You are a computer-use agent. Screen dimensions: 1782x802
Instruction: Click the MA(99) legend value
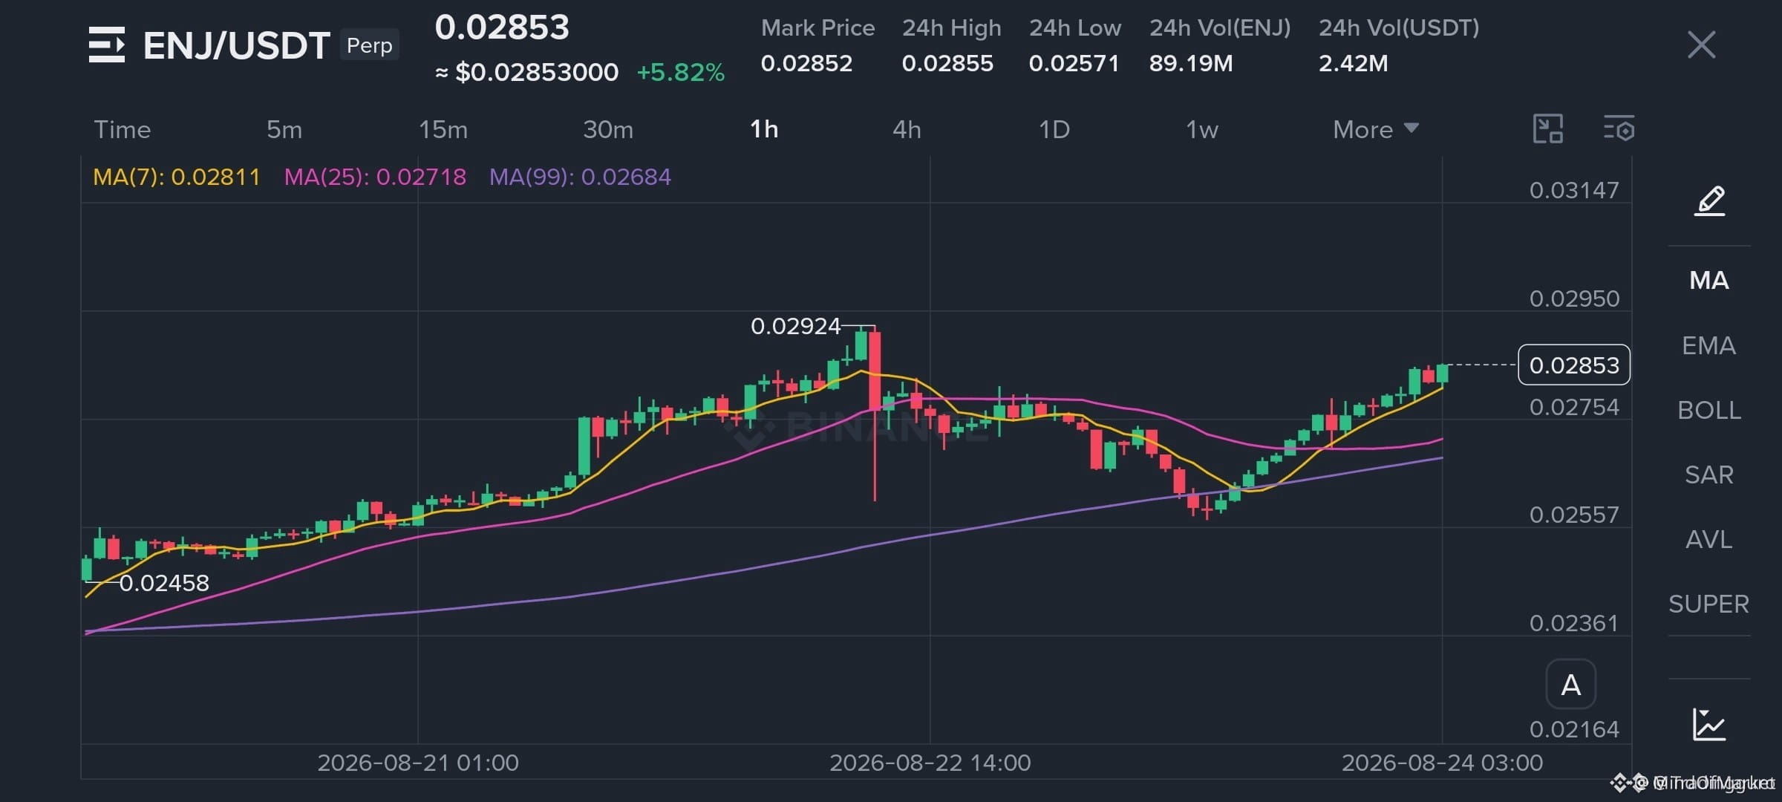[580, 177]
